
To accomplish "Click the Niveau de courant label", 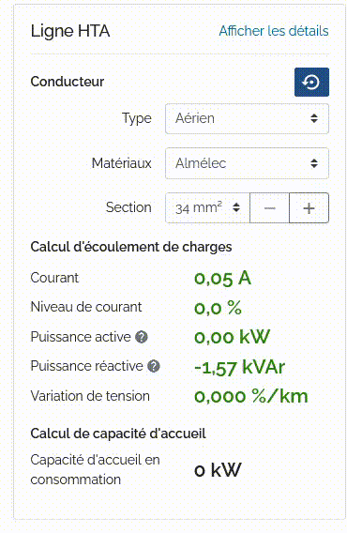I will point(86,307).
